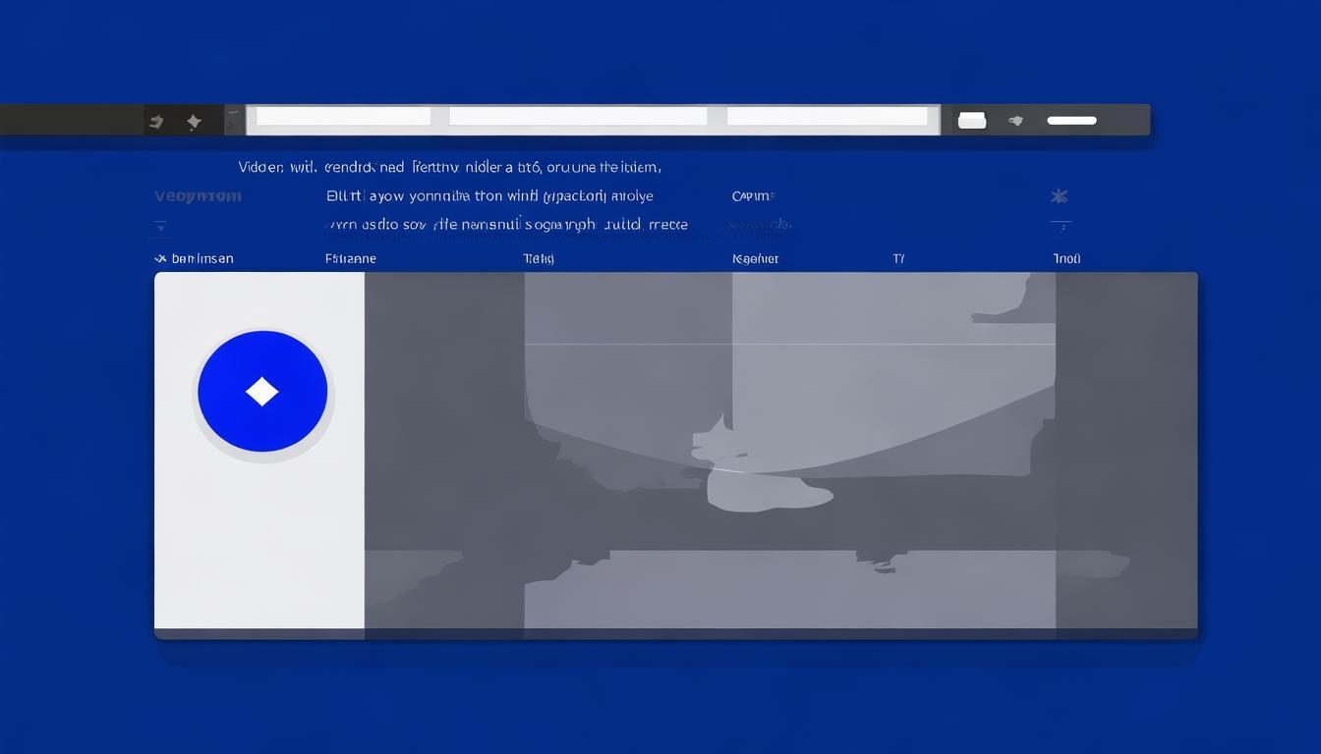The width and height of the screenshot is (1321, 754).
Task: Select the "Tidiq" column header
Action: (x=539, y=259)
